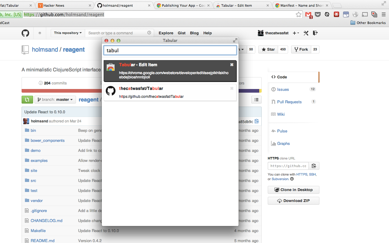Open the red asterisk LastPass extension

336,14
